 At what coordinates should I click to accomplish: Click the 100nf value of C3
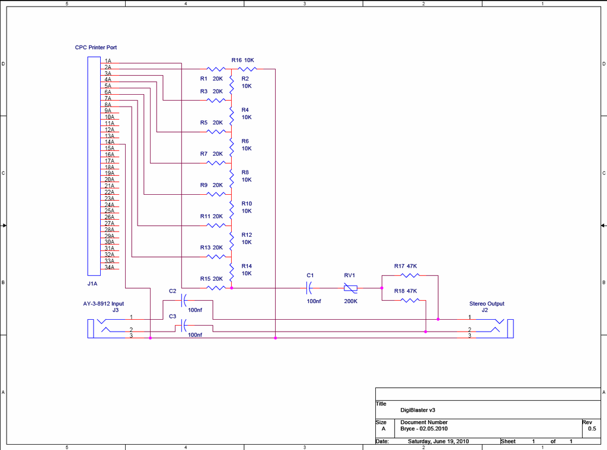pyautogui.click(x=195, y=335)
